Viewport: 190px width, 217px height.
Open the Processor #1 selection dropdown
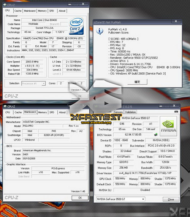tap(44, 83)
